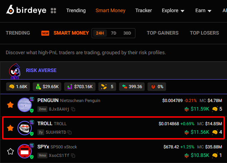Expand the Explore dropdown menu
This screenshot has width=227, height=163.
173,10
